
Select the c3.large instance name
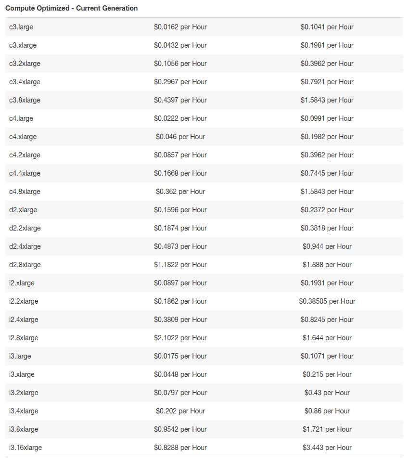click(21, 27)
